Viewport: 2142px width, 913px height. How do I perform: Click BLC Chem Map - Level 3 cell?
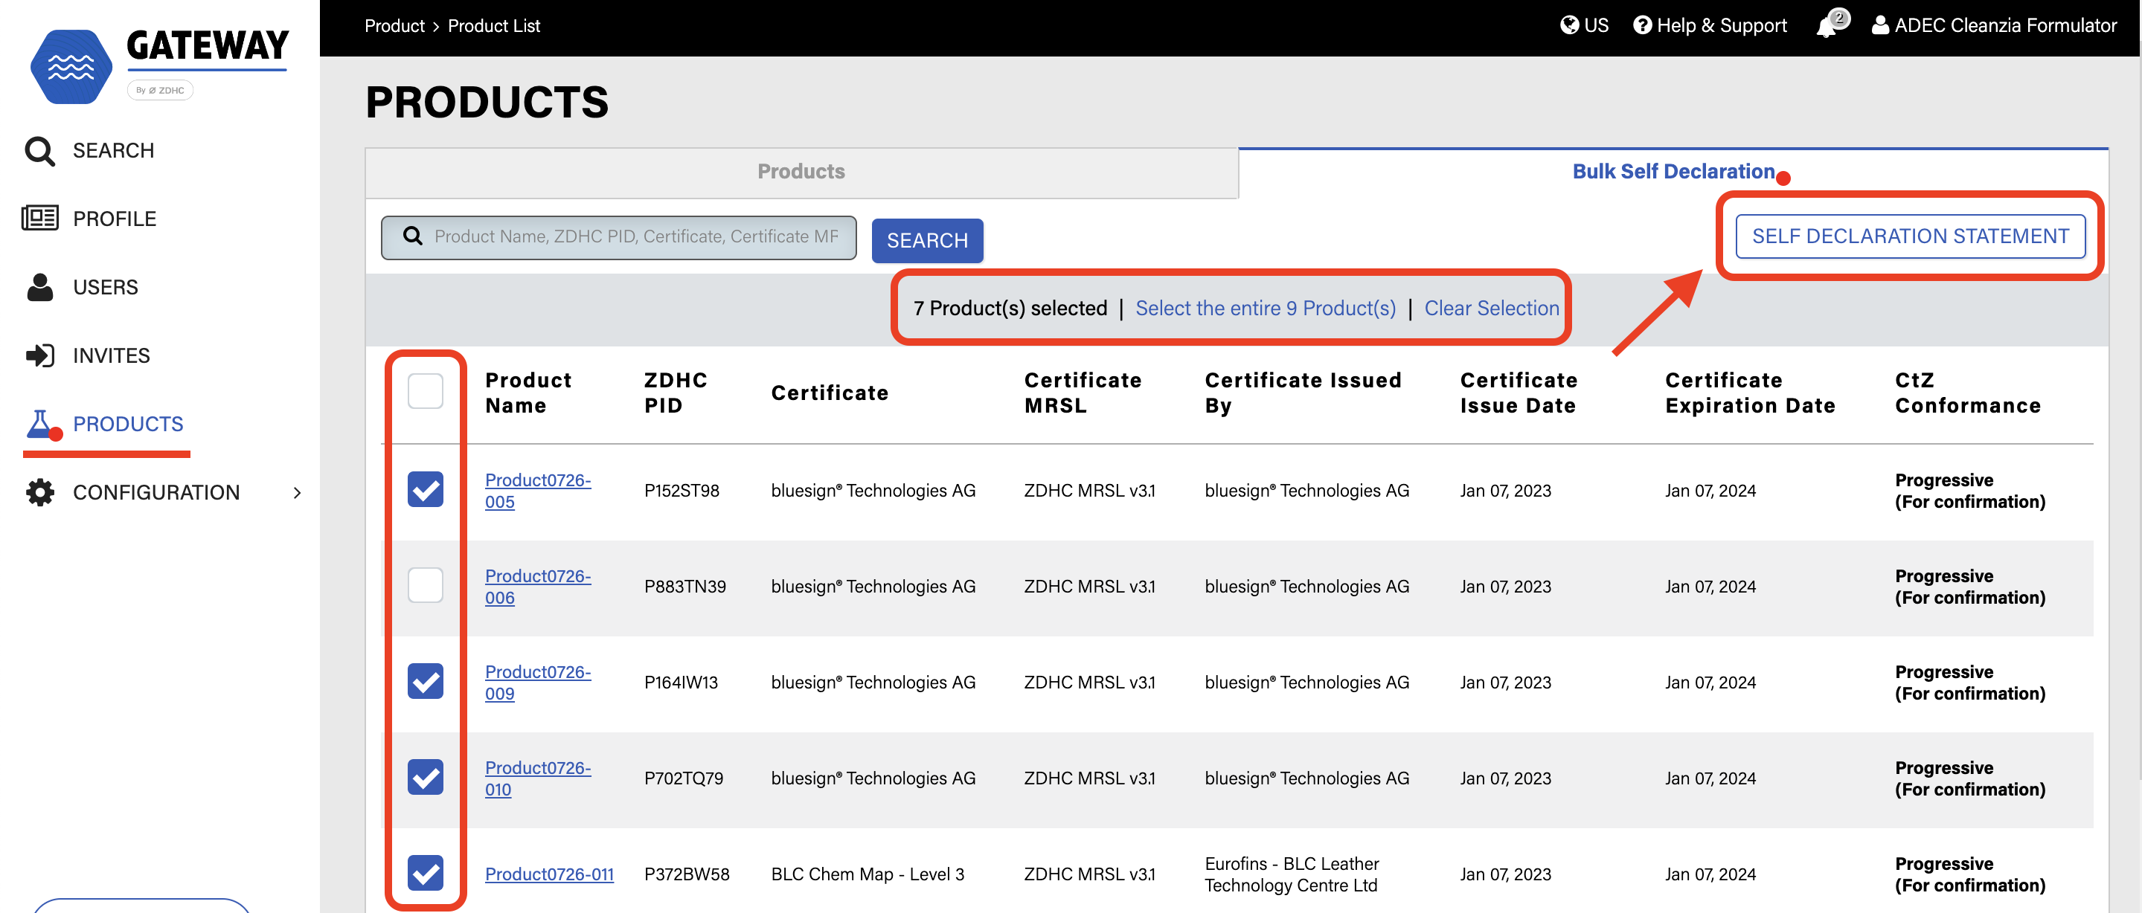pos(868,874)
